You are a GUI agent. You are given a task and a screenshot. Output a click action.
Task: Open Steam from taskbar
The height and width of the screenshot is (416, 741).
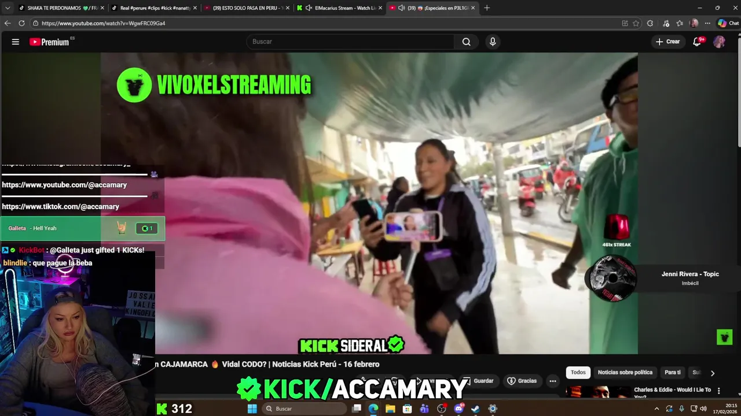475,408
